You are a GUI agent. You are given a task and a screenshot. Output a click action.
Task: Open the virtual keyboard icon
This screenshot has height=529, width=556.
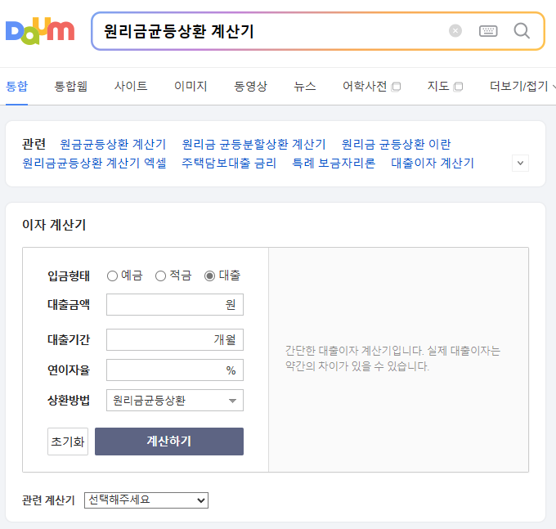488,31
